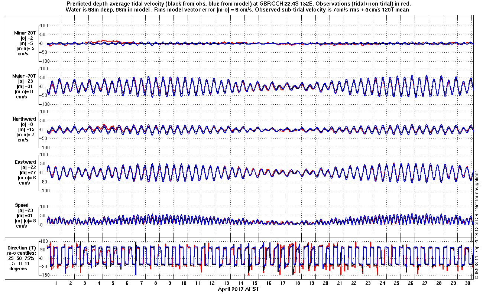
Task: Click day '10' on the date axis
Action: point(184,283)
